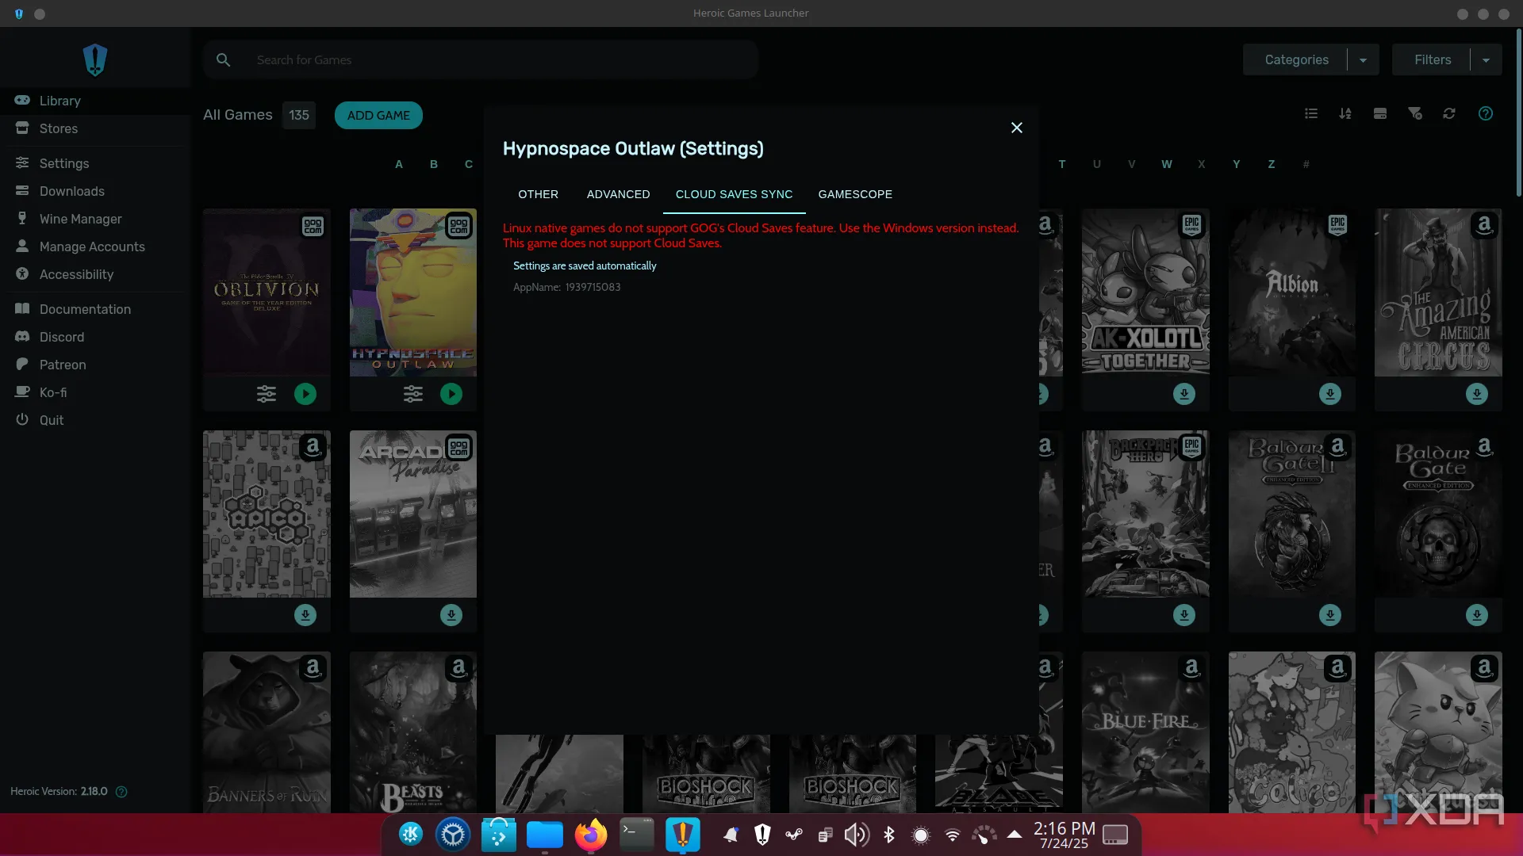
Task: Open Firefox from the taskbar
Action: pyautogui.click(x=590, y=835)
